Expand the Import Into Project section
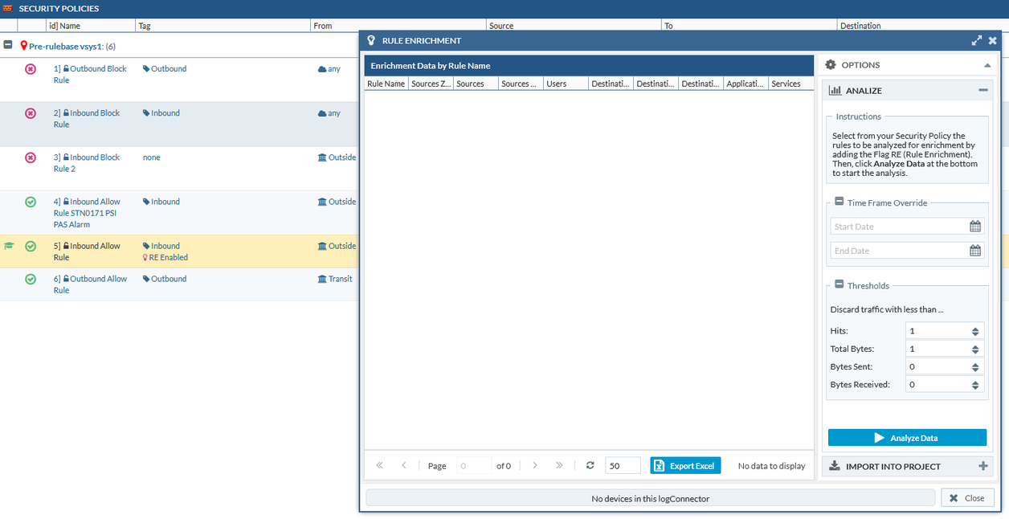The height and width of the screenshot is (519, 1009). click(x=983, y=466)
